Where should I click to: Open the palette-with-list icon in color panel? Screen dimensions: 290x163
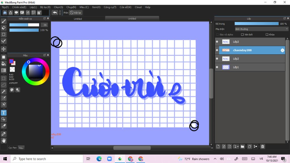point(18,90)
